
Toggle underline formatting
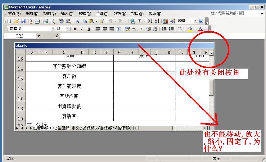click(89, 29)
